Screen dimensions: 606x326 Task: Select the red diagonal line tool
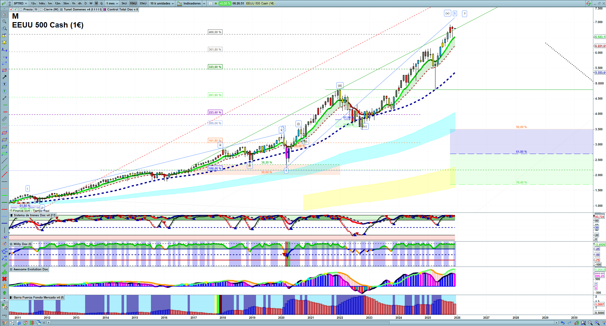pyautogui.click(x=4, y=175)
